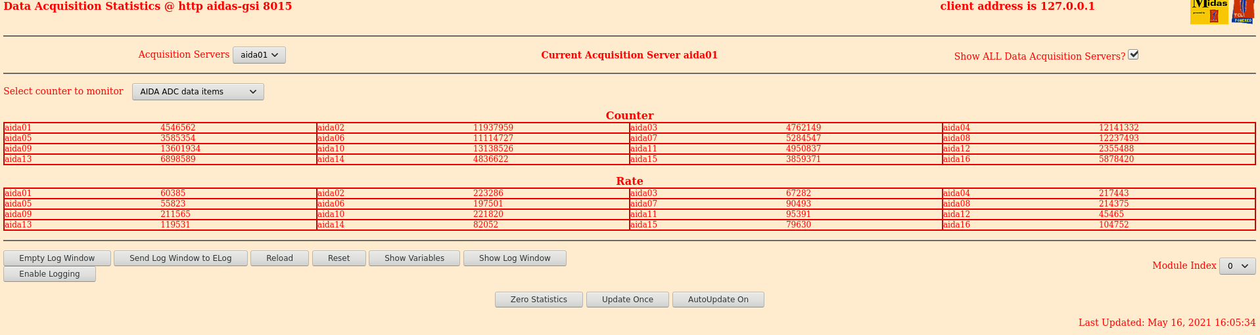Click AutoUpdate On button
The width and height of the screenshot is (1260, 335).
pos(718,300)
